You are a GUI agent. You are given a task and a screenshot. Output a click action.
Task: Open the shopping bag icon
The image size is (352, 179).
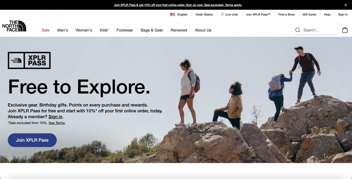click(x=345, y=30)
